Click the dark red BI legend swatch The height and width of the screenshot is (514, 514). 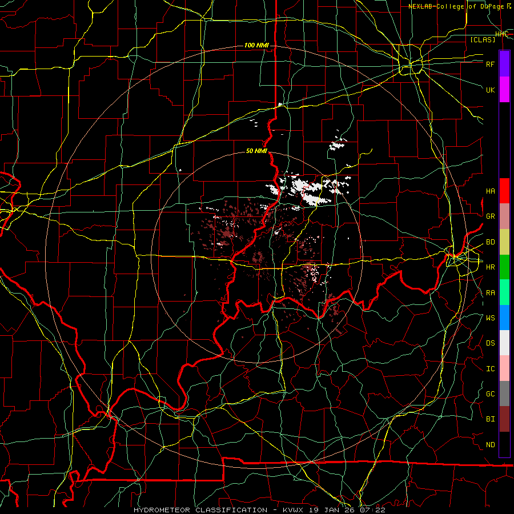(x=504, y=419)
